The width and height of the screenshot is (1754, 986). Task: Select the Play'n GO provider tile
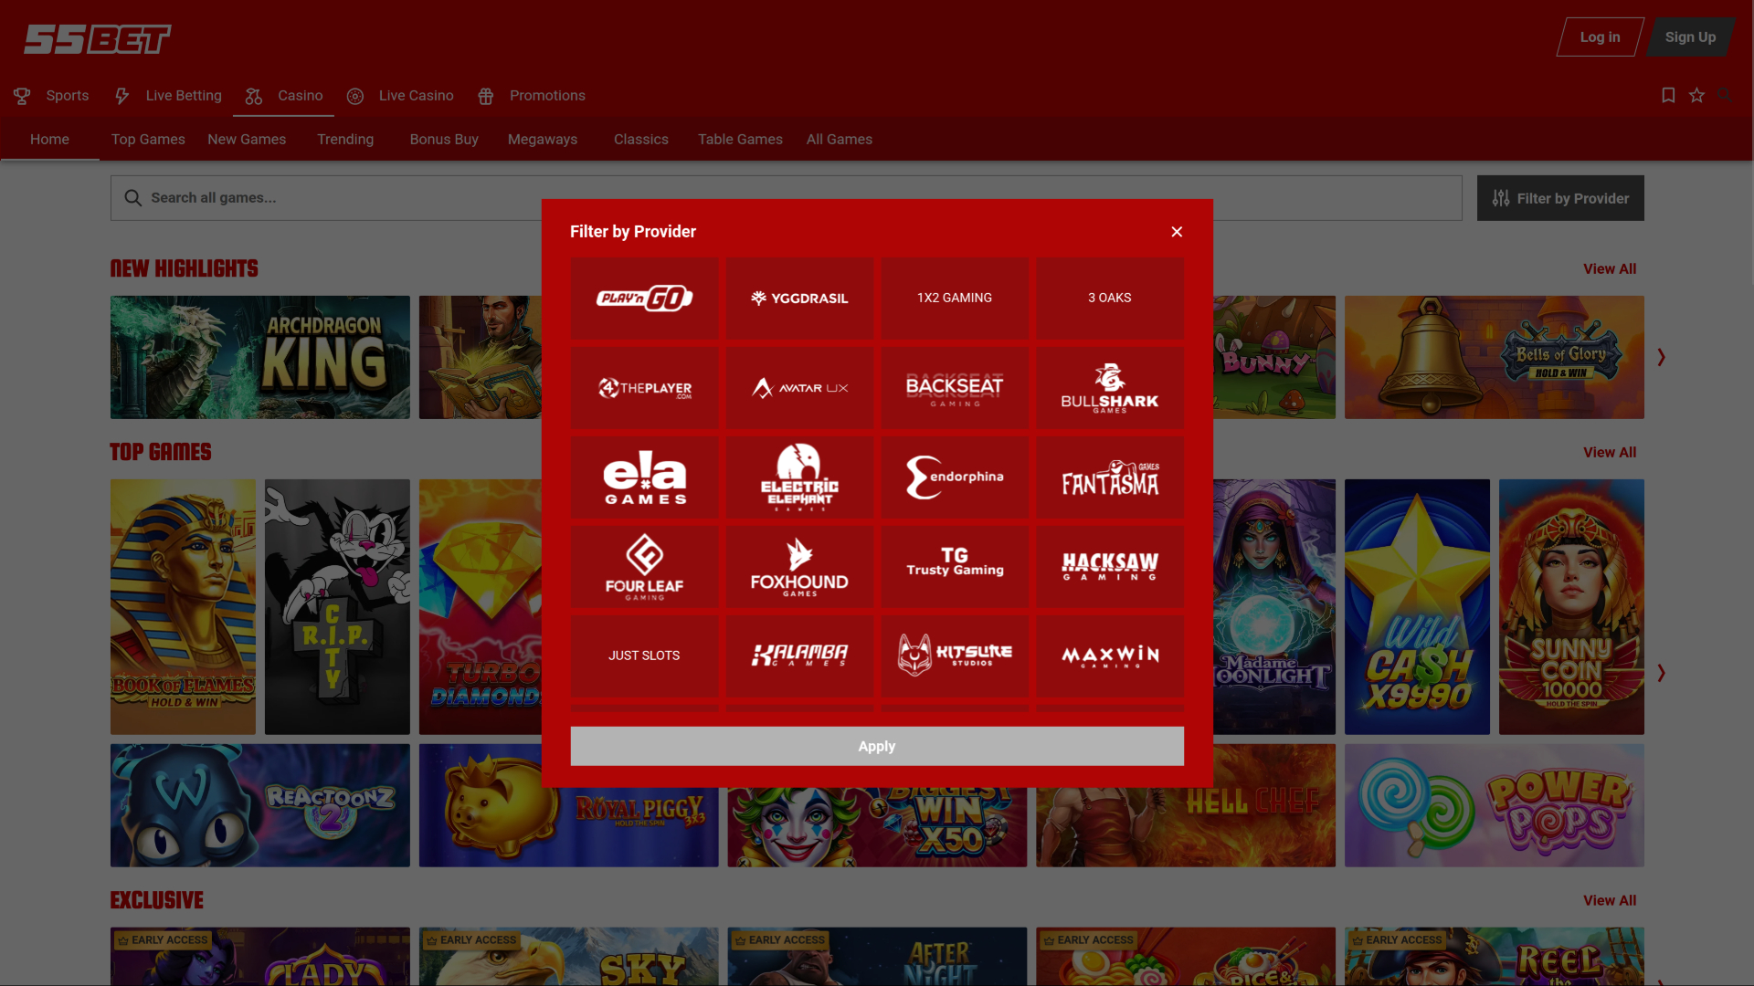pyautogui.click(x=644, y=298)
